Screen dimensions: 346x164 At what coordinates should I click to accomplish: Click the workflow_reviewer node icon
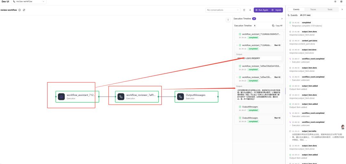pyautogui.click(x=121, y=97)
